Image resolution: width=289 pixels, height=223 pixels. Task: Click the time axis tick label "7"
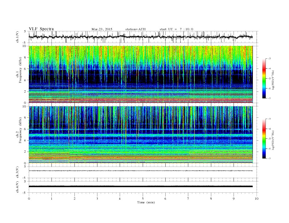(x=188, y=199)
